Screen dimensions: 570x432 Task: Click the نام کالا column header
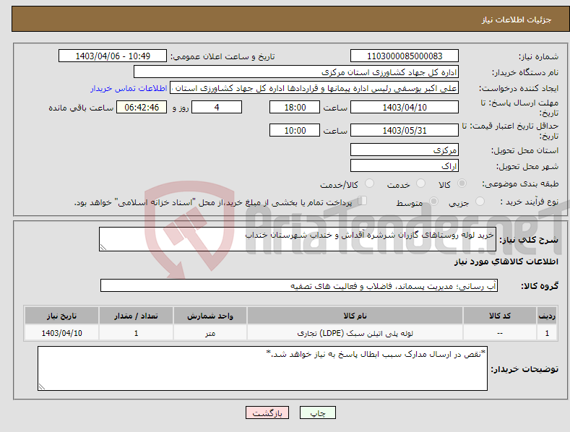(x=355, y=316)
